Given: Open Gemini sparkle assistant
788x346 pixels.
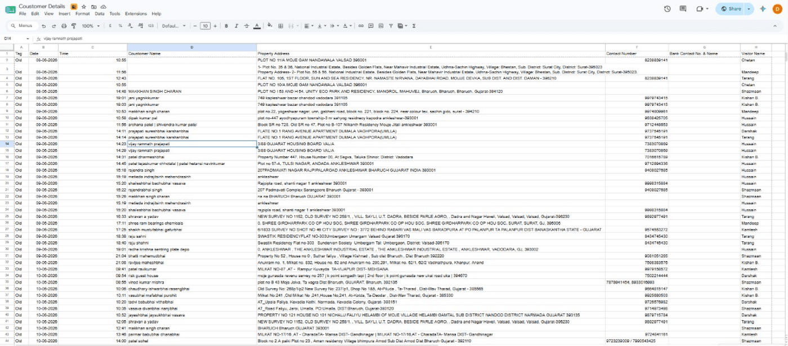Looking at the screenshot, I should [763, 9].
